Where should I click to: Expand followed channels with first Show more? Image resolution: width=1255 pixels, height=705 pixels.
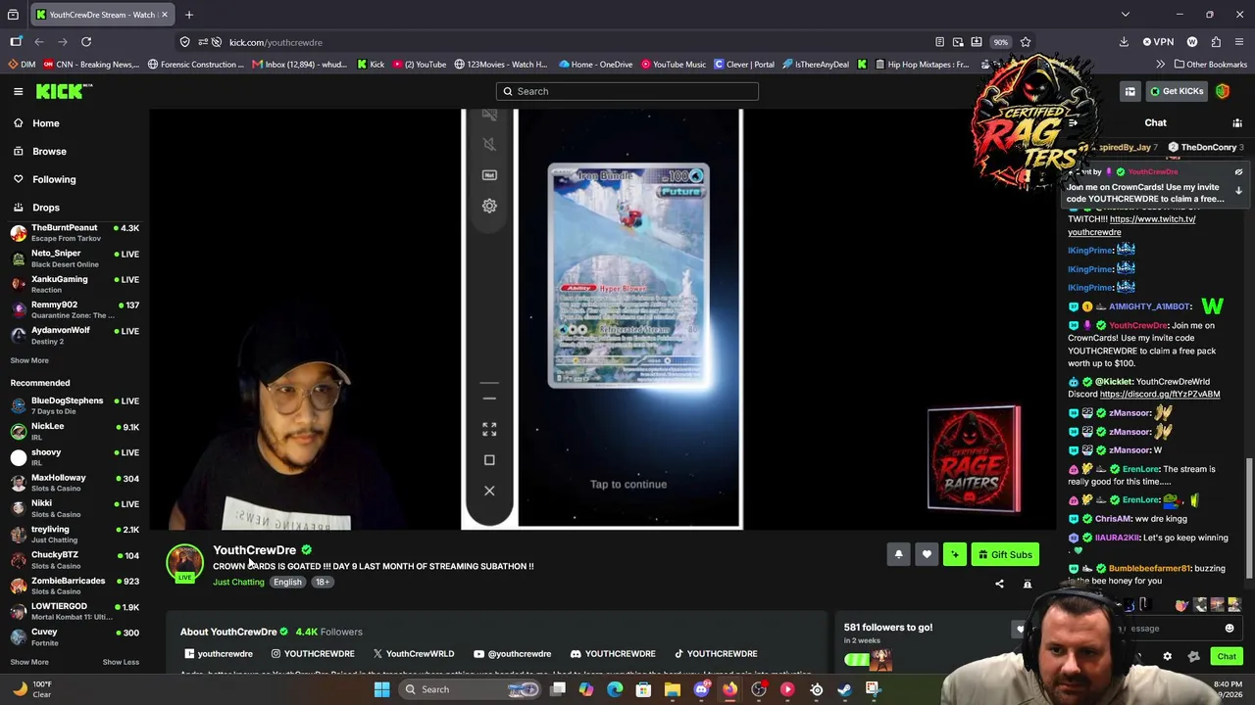click(29, 360)
